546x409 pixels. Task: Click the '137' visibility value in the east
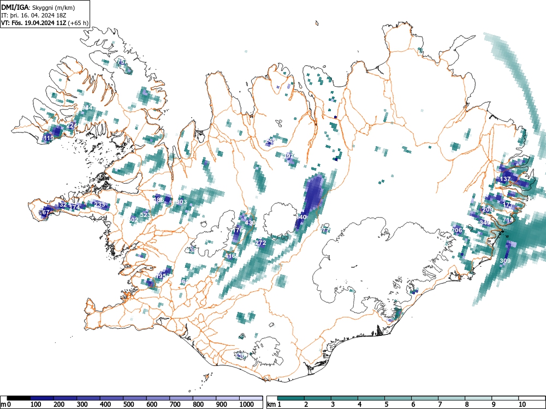tap(505, 179)
